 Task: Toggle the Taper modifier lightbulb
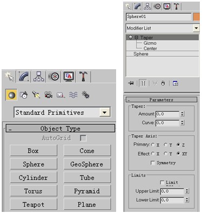131,37
